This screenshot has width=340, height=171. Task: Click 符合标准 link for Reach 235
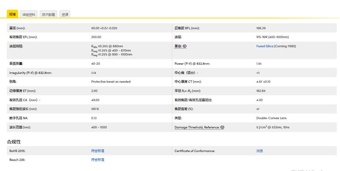click(x=97, y=160)
